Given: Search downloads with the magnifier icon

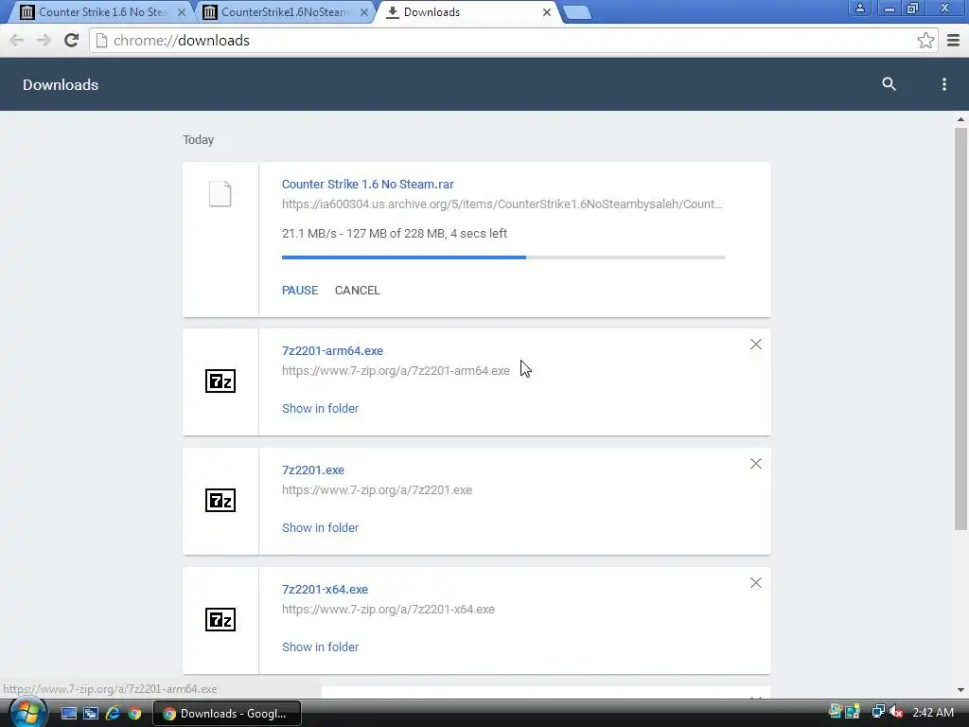Looking at the screenshot, I should click(x=889, y=84).
